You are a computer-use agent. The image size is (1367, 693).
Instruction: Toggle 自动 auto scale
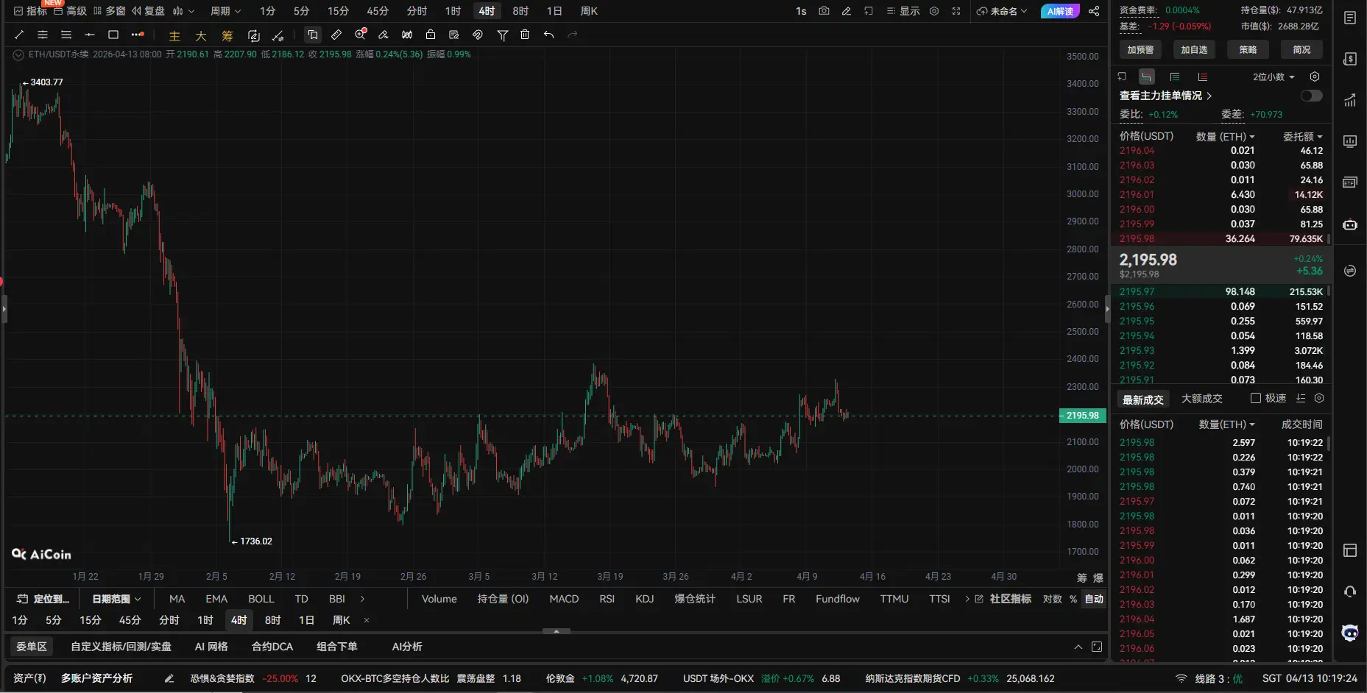1094,599
